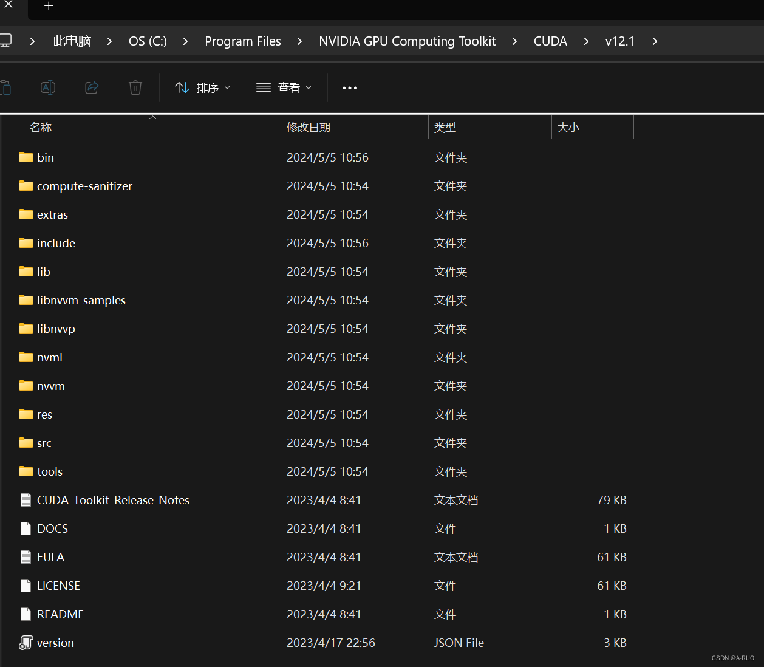Click the share icon

tap(92, 87)
